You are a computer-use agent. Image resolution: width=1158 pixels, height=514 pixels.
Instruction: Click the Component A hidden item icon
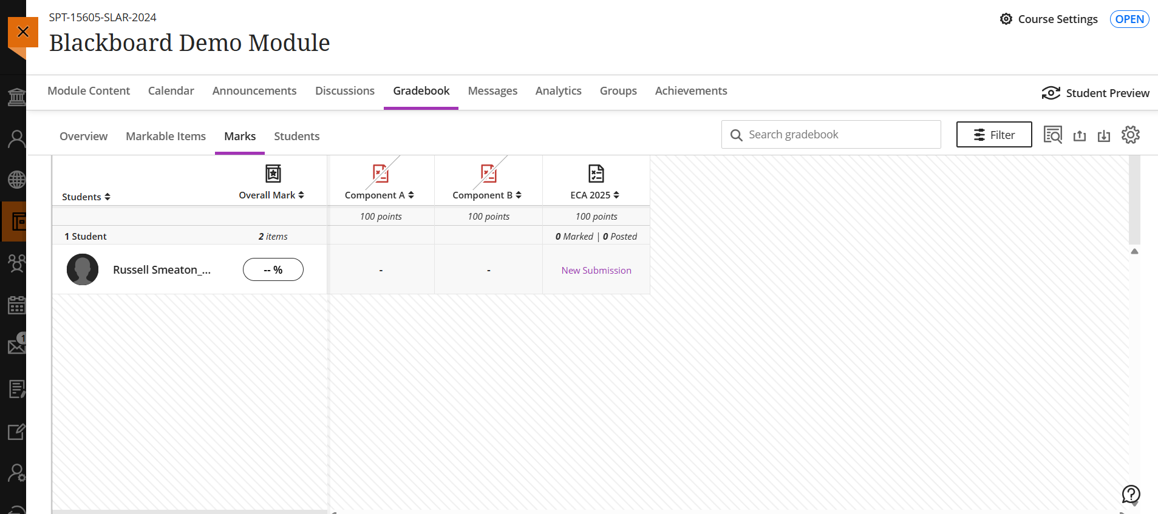click(x=381, y=174)
